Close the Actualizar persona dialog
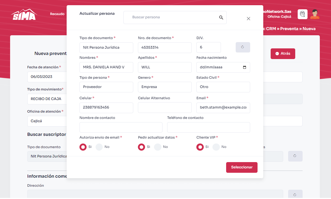 point(248,19)
